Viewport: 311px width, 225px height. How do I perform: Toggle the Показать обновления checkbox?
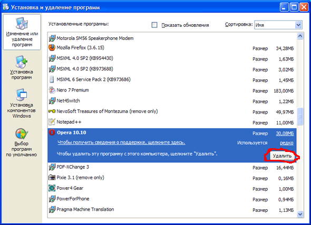154,25
